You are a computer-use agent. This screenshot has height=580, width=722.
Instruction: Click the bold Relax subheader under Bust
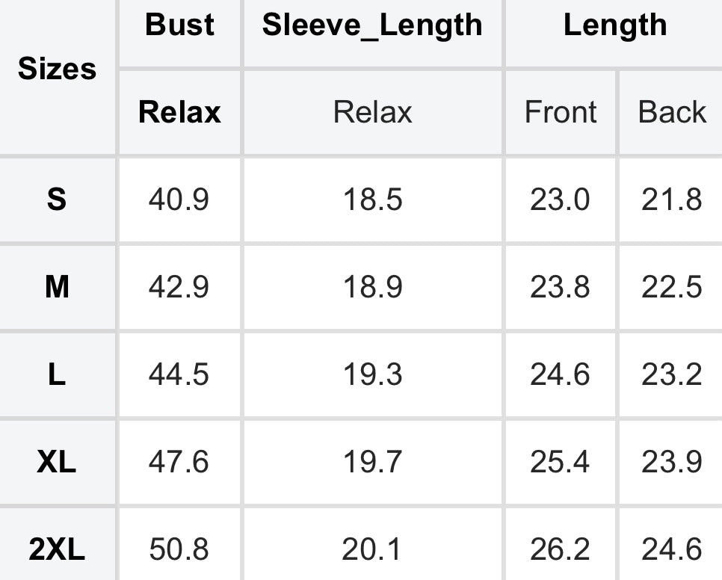tap(179, 112)
